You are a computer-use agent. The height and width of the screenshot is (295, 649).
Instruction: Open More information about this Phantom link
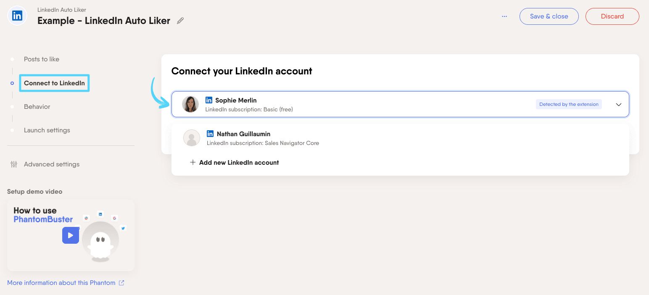(x=61, y=283)
